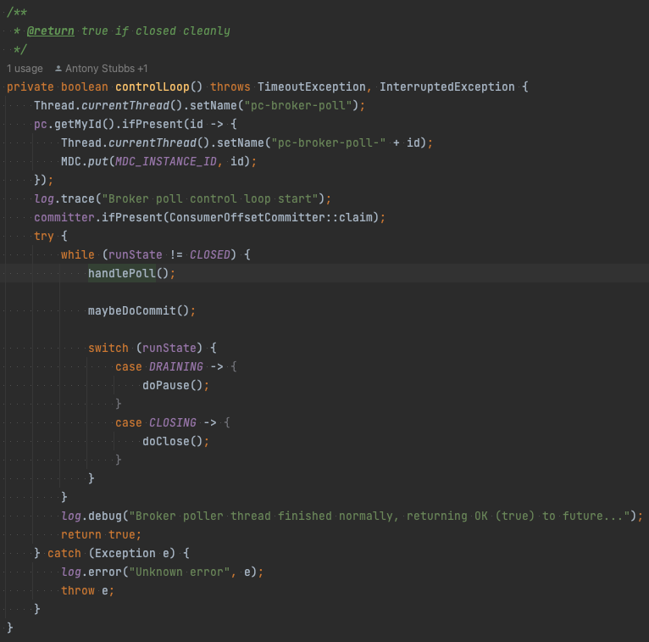Click the doClose call
Viewport: 649px width, 642px height.
click(x=166, y=441)
